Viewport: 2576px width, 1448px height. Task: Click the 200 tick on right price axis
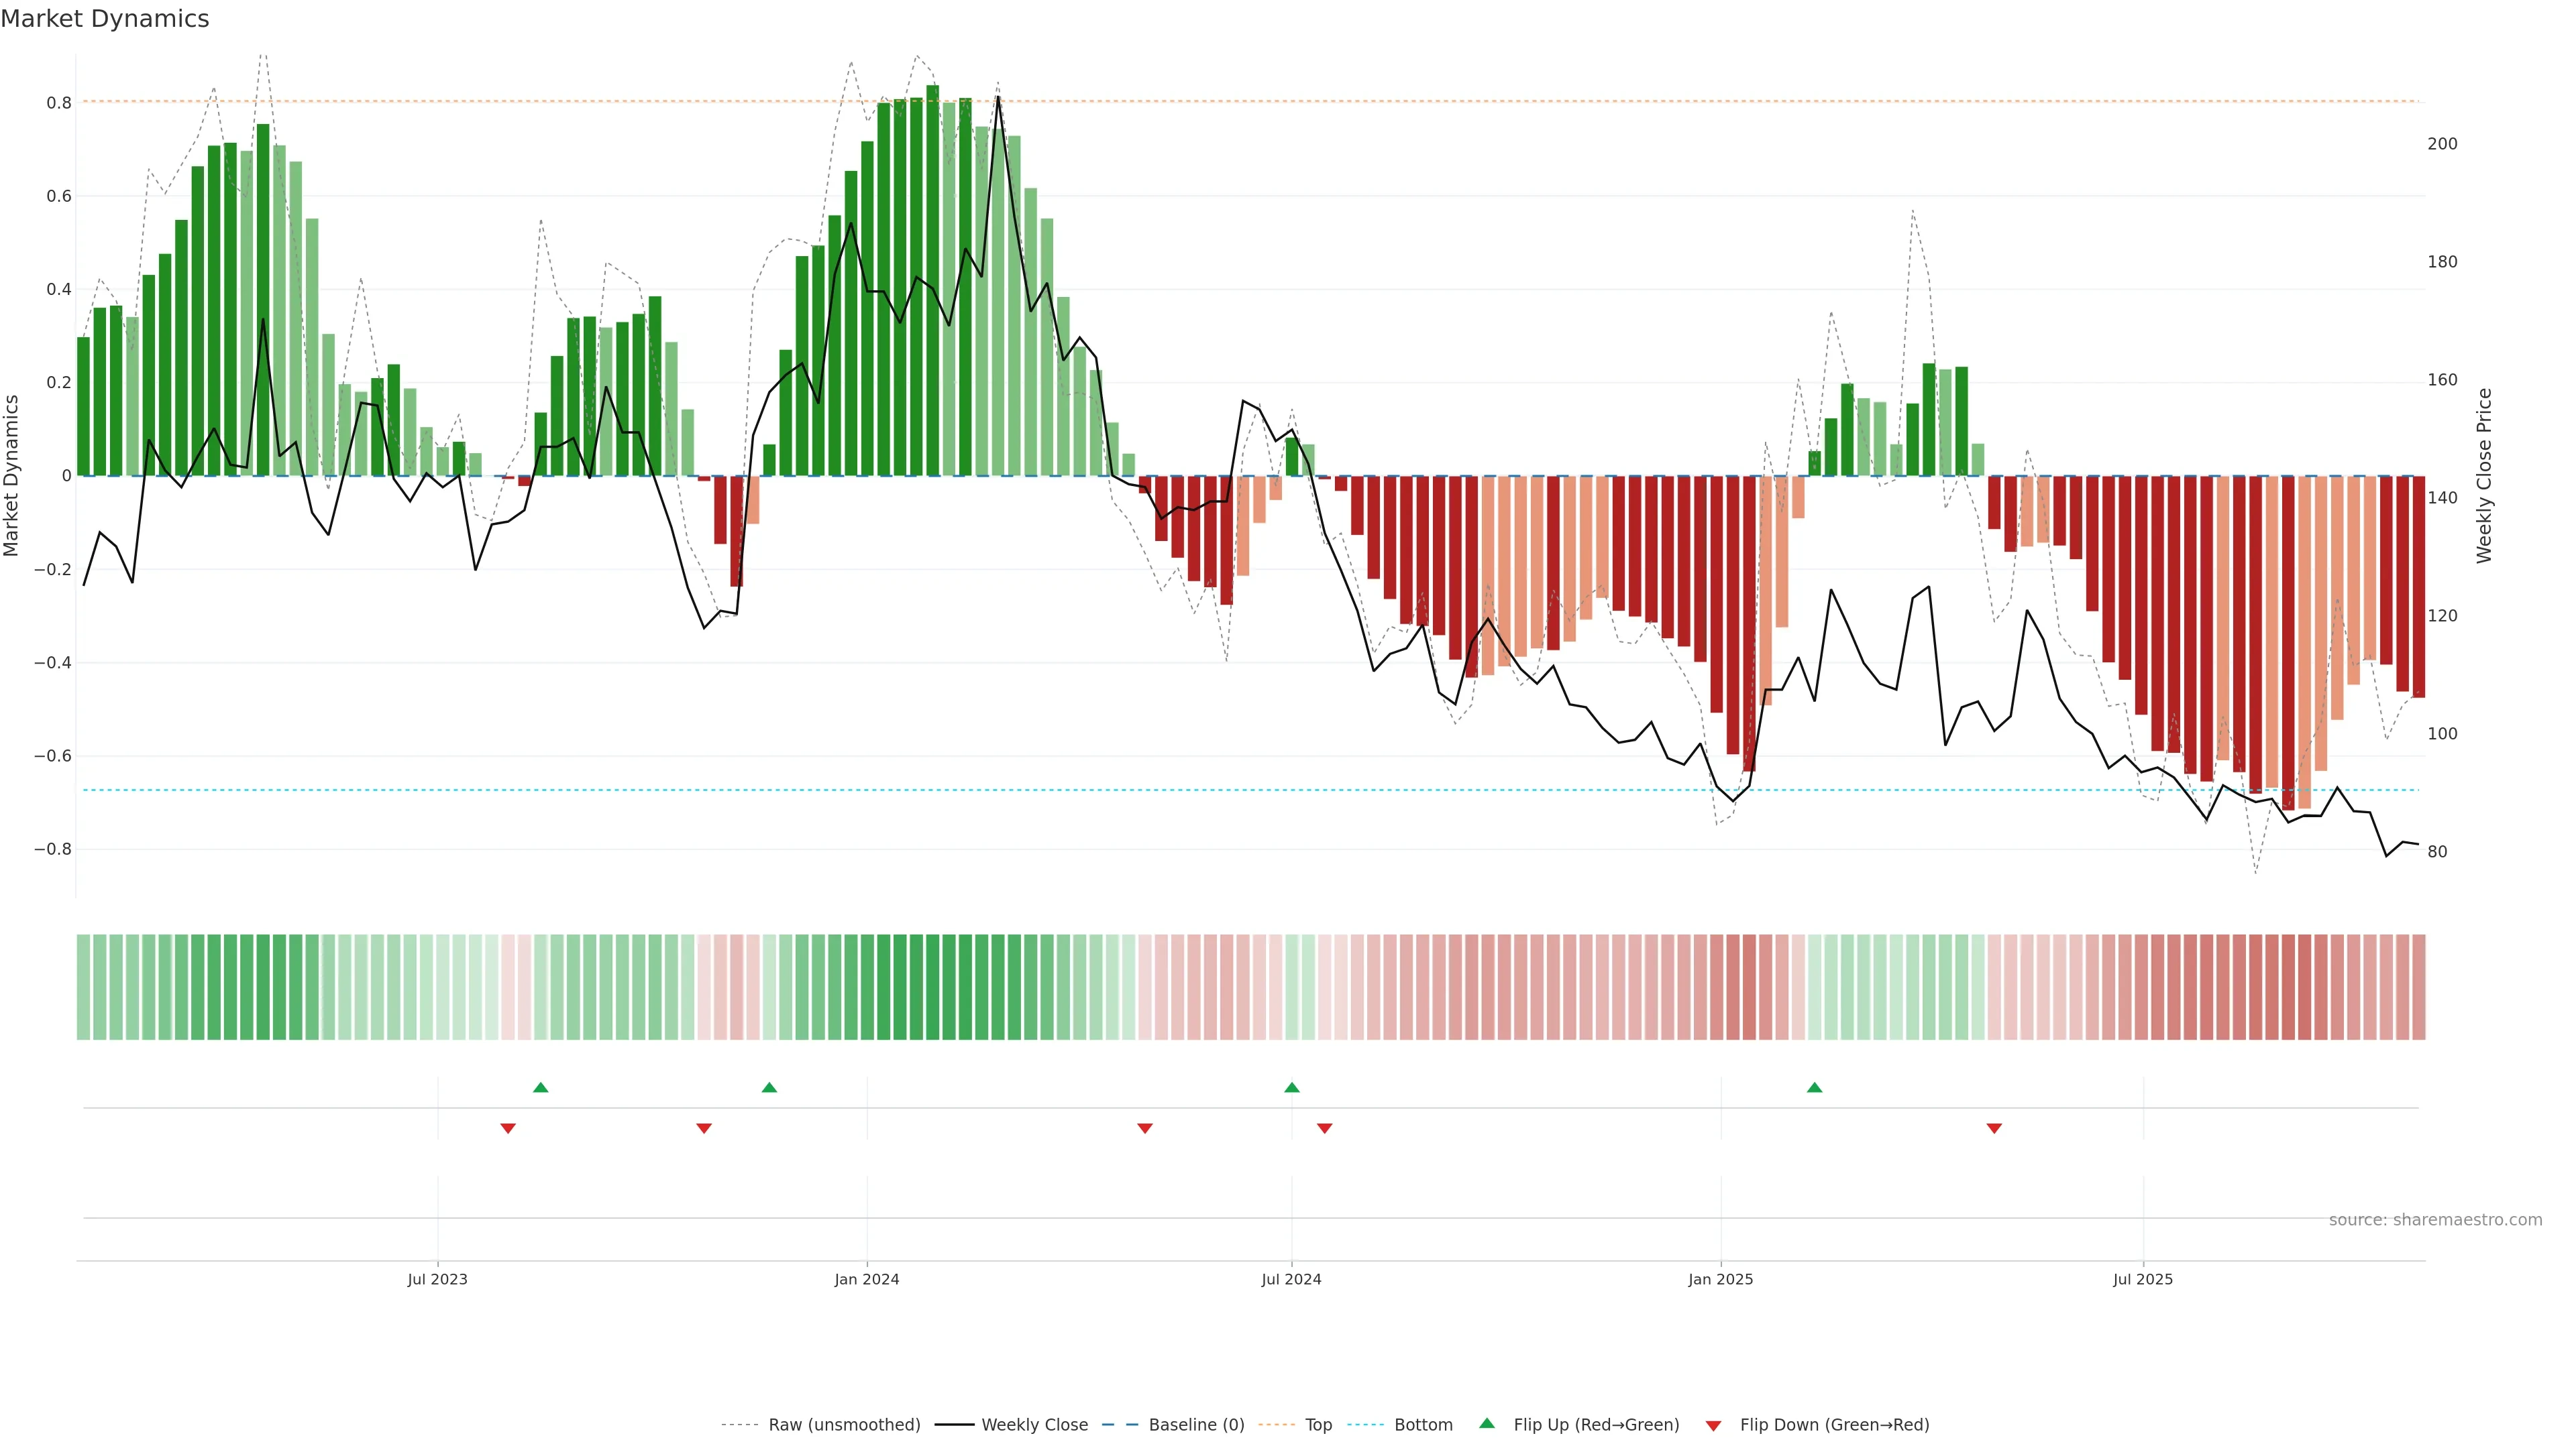pyautogui.click(x=2442, y=144)
